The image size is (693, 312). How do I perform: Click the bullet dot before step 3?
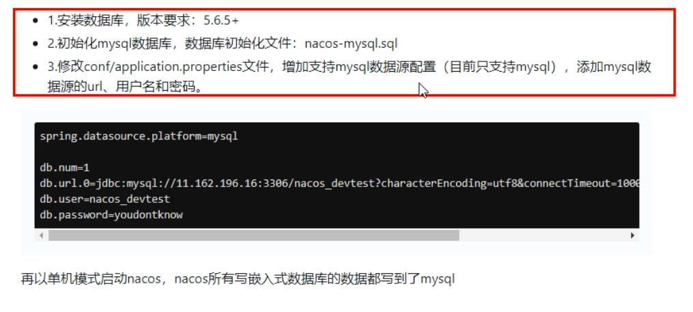[x=36, y=67]
